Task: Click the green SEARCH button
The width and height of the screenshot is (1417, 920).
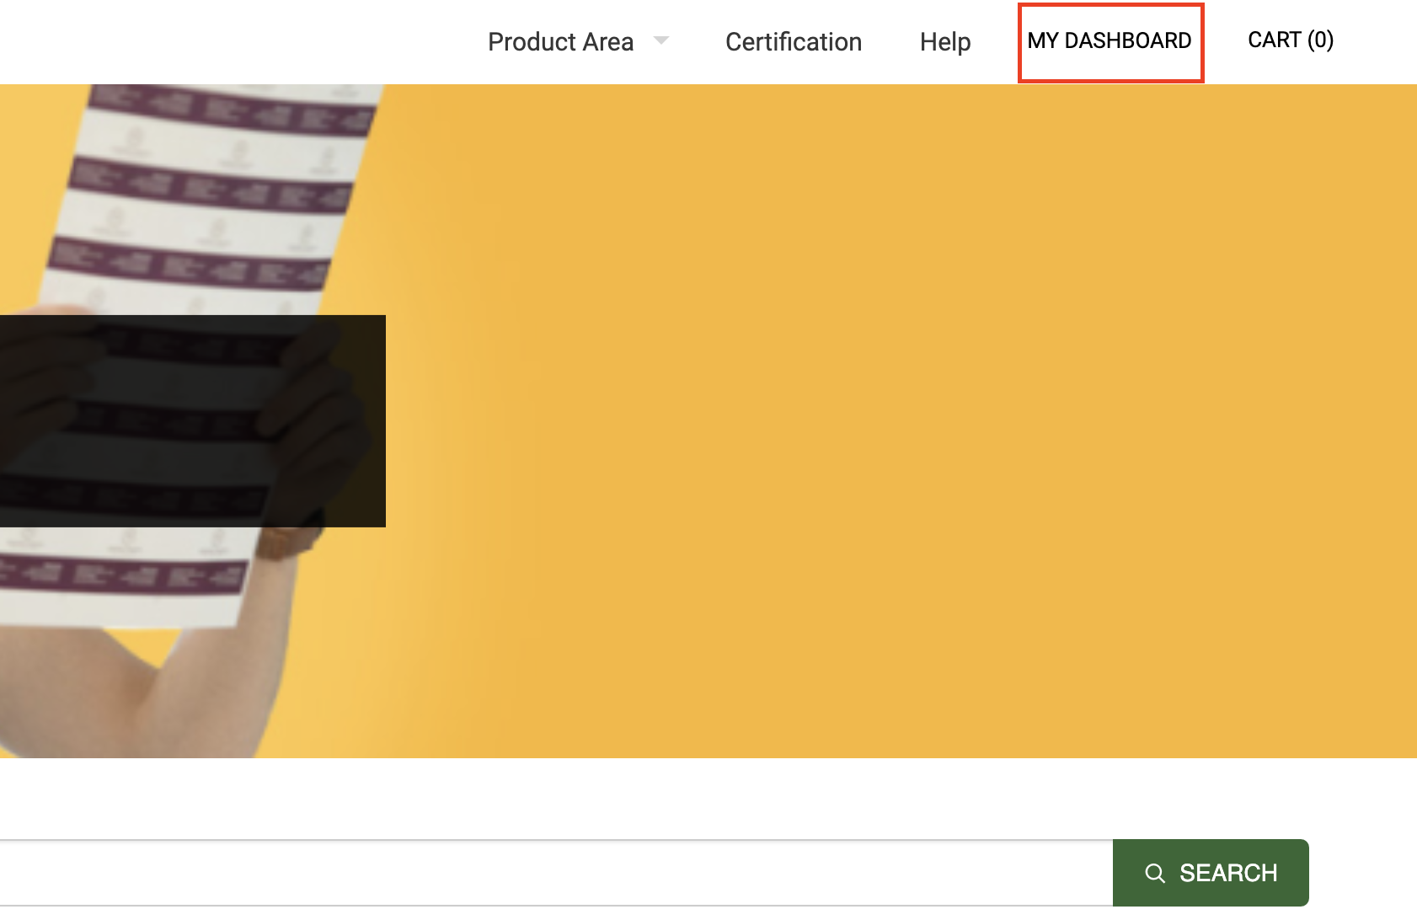Action: (1211, 873)
